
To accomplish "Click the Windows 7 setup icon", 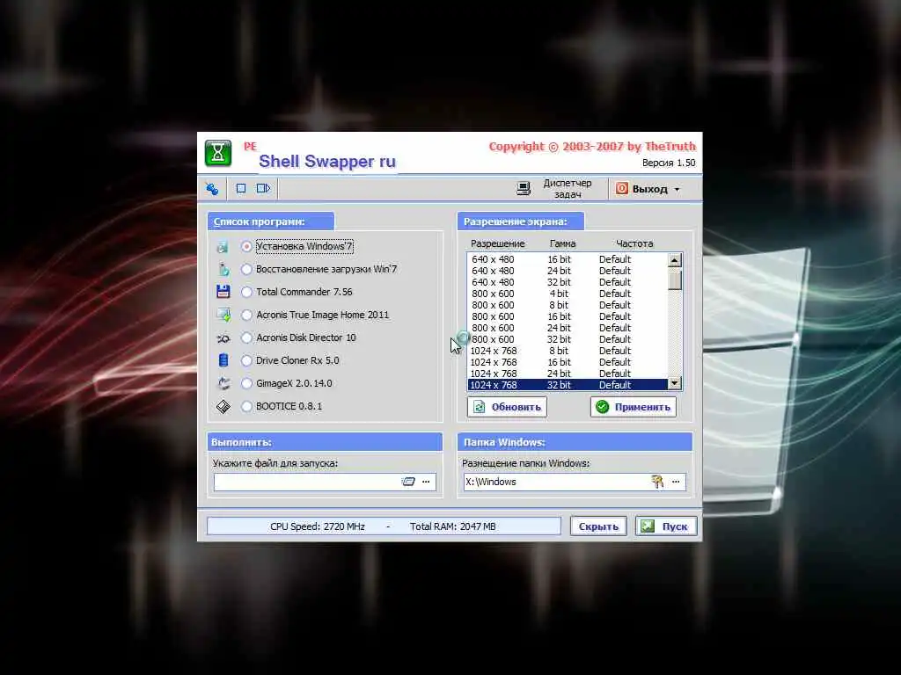I will tap(223, 247).
